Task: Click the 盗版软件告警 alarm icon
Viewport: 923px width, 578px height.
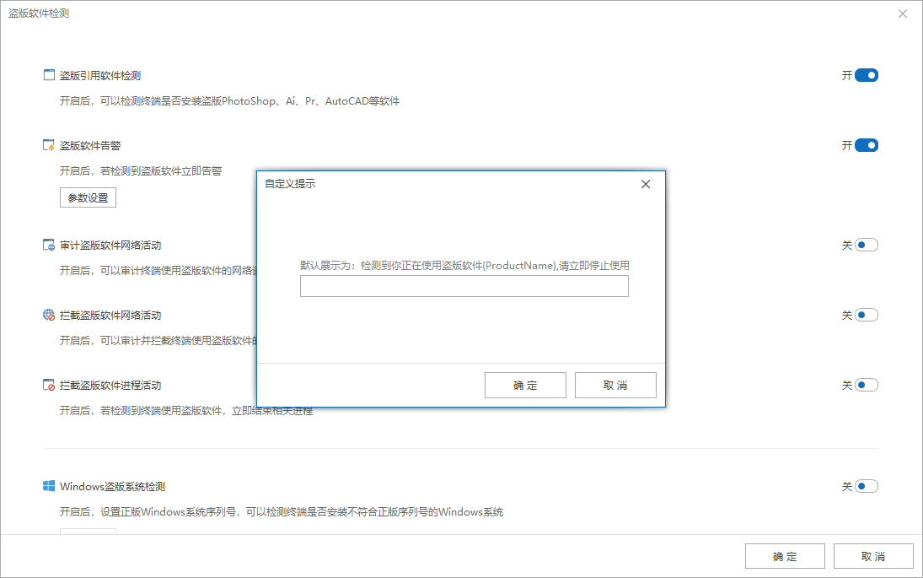Action: [x=49, y=145]
